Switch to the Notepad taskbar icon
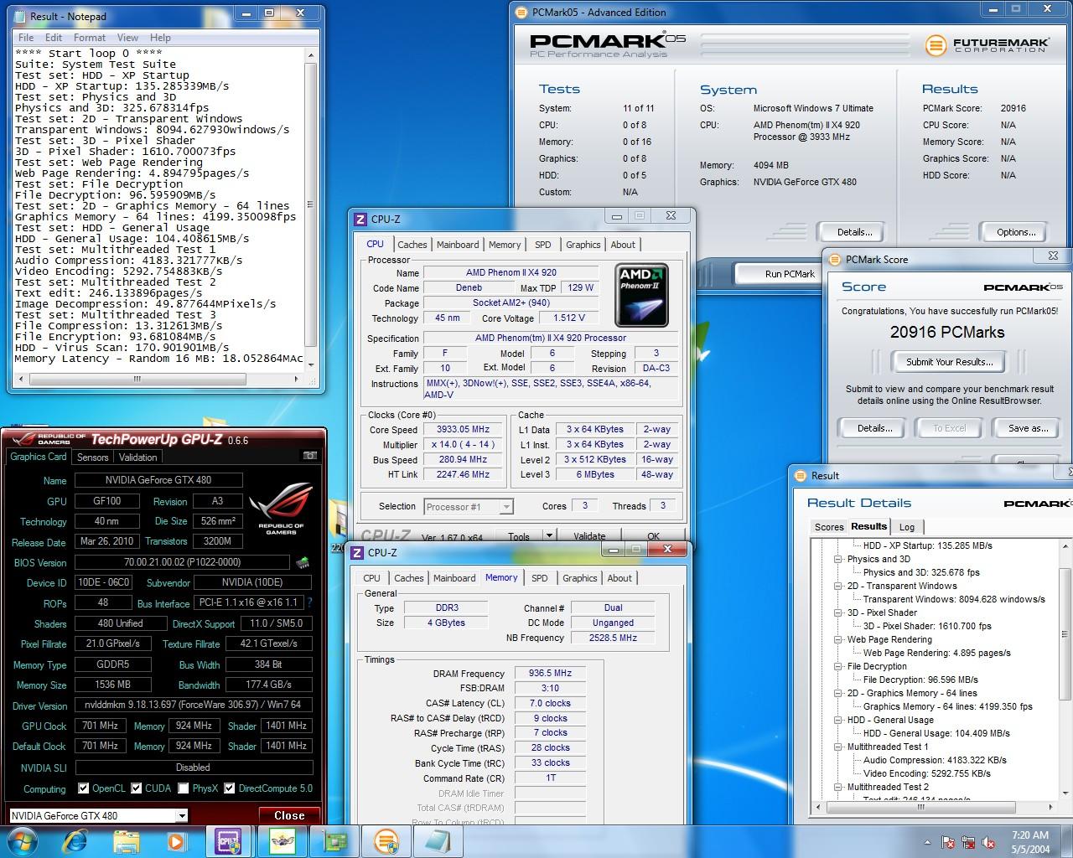1073x858 pixels. click(439, 840)
